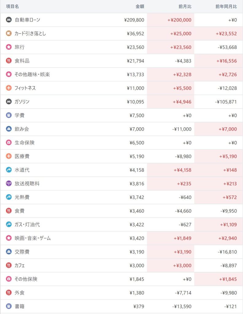Sort by the 金額 column header
Screen dimensions: 243x314
pos(140,6)
